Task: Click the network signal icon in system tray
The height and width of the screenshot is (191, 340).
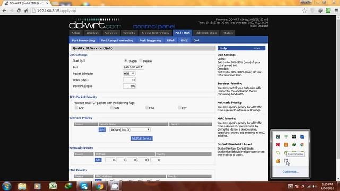Action: coord(309,186)
